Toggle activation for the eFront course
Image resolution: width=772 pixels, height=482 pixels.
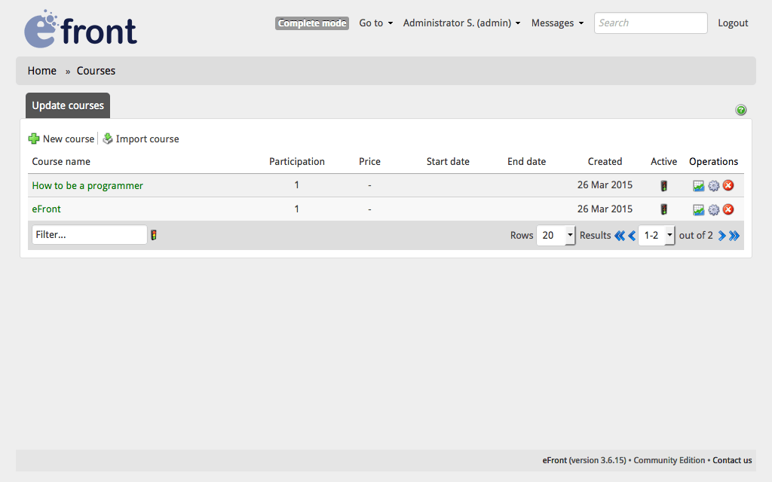(663, 209)
